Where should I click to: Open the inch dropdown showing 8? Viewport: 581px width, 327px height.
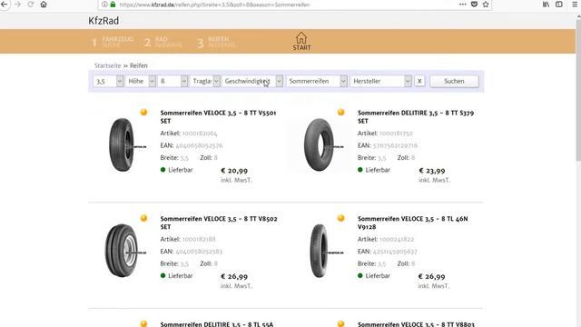click(172, 81)
